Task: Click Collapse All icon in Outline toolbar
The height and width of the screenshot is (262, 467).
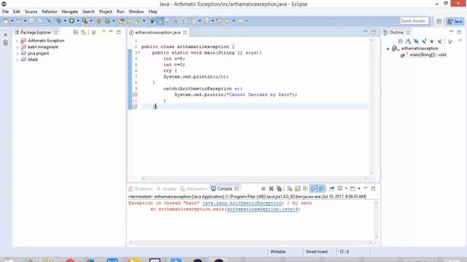Action: 401,41
